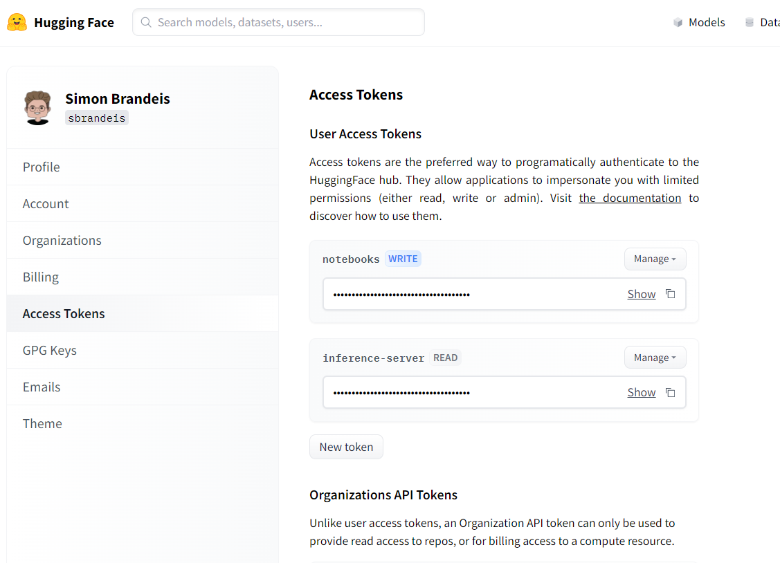Click the Access Tokens page title
780x563 pixels.
click(356, 95)
